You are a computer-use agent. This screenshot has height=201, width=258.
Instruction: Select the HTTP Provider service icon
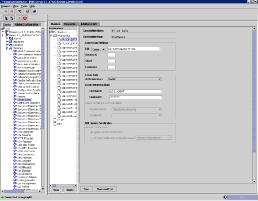tap(15, 138)
